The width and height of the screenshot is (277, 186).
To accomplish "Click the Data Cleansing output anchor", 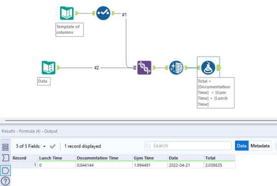I will 186,68.
